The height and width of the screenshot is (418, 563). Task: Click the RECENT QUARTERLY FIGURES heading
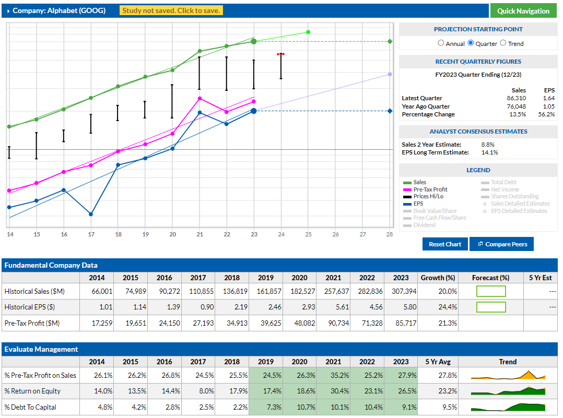478,62
